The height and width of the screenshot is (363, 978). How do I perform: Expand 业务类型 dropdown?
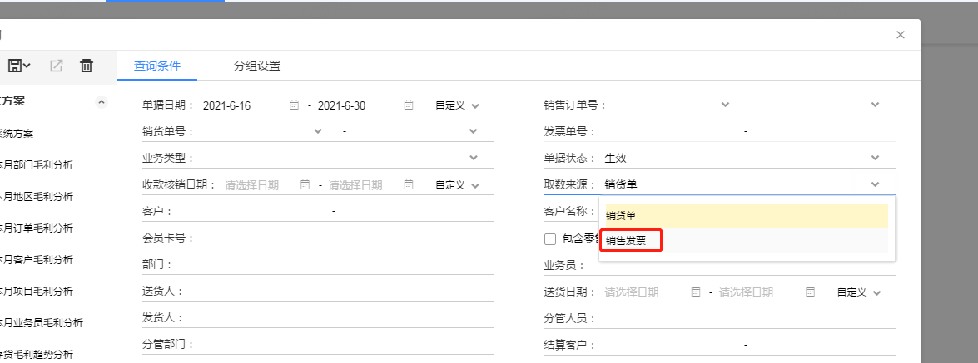[x=474, y=158]
